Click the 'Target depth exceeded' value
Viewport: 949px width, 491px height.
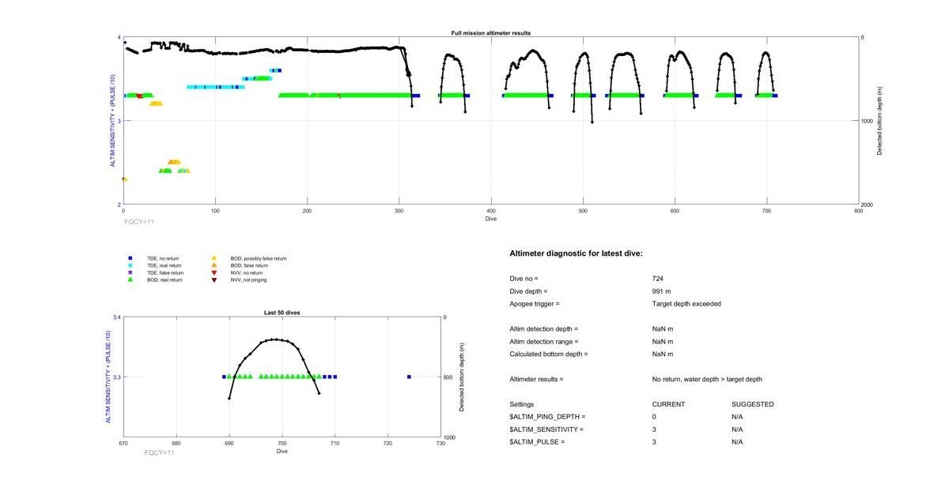686,303
